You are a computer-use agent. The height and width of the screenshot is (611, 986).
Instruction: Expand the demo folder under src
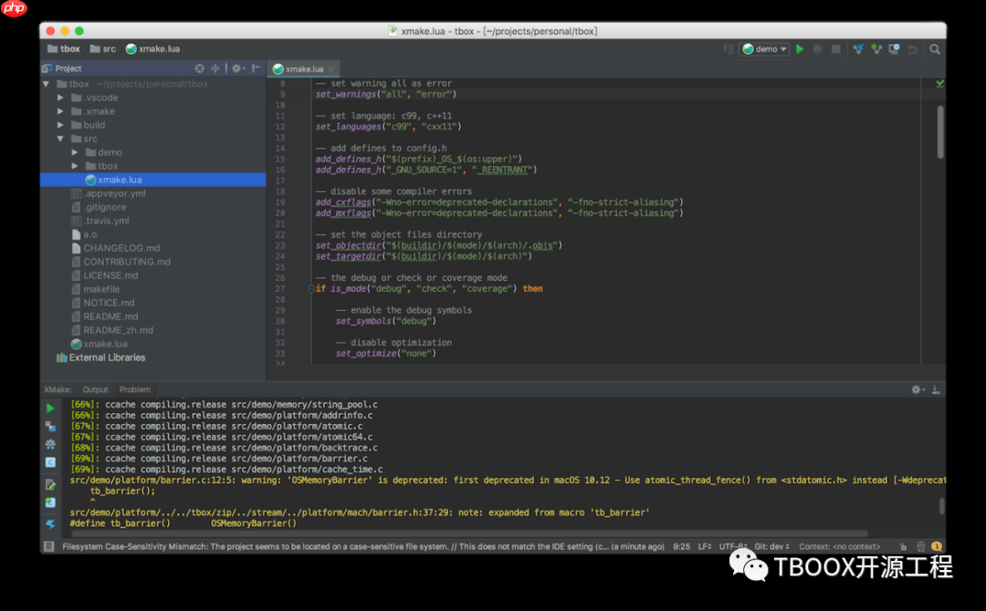point(75,152)
